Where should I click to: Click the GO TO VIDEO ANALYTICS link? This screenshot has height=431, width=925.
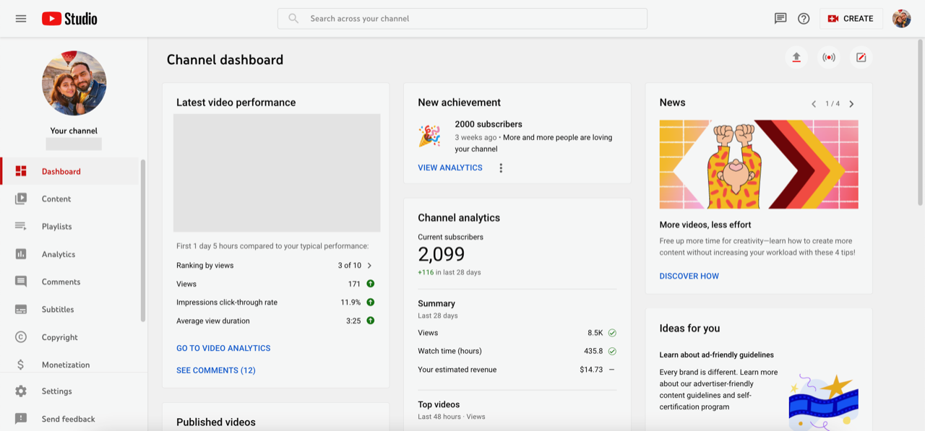click(x=223, y=348)
